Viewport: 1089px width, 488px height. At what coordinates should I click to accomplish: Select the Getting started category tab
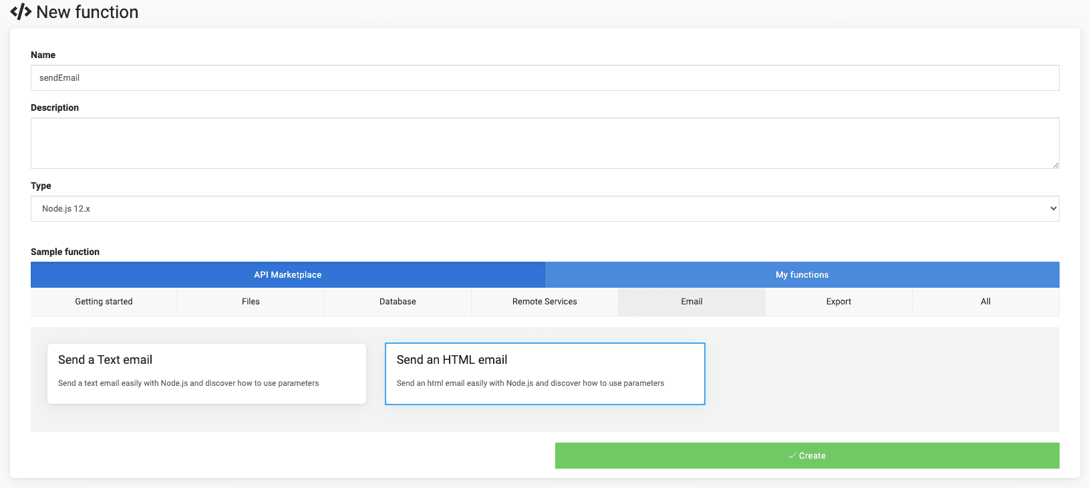point(104,302)
